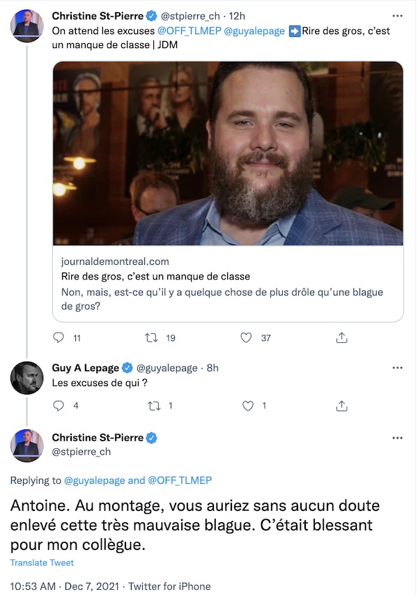The image size is (418, 596).
Task: Share Christine St-Pierre's first tweet
Action: (341, 337)
